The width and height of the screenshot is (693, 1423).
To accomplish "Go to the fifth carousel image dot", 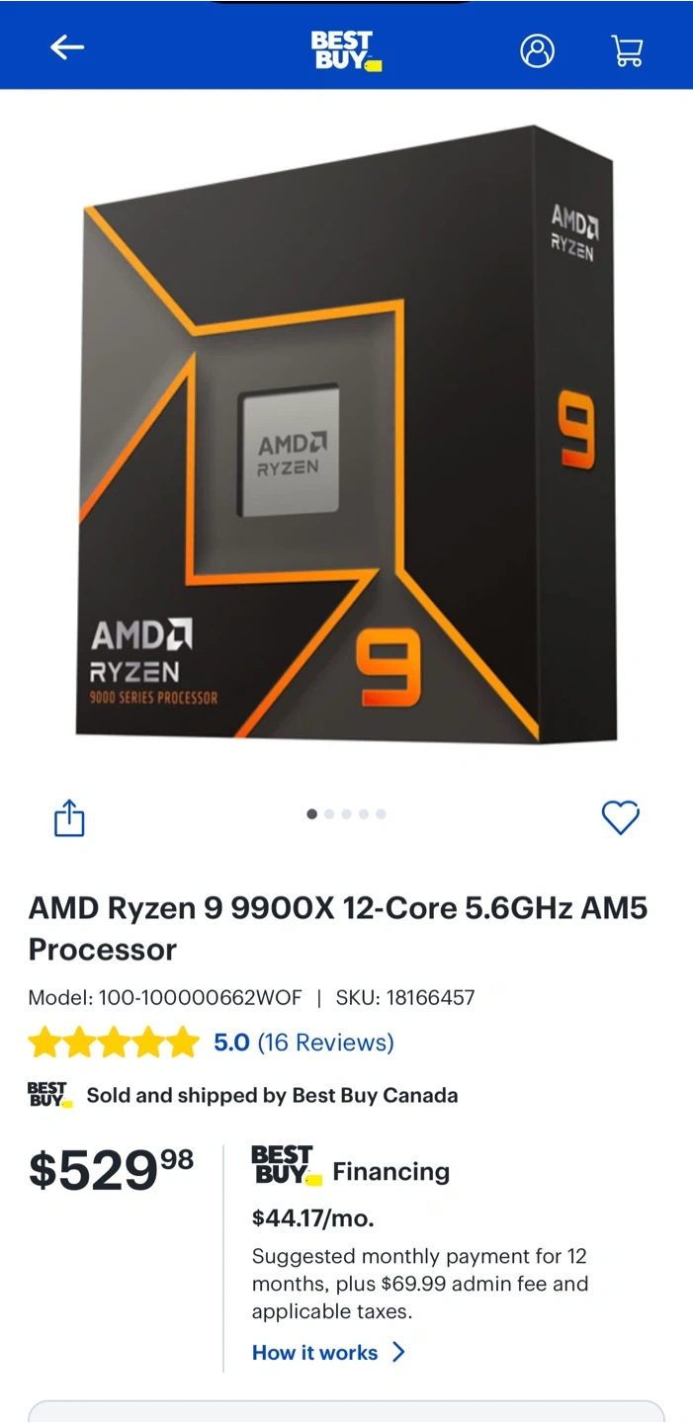I will pyautogui.click(x=381, y=814).
